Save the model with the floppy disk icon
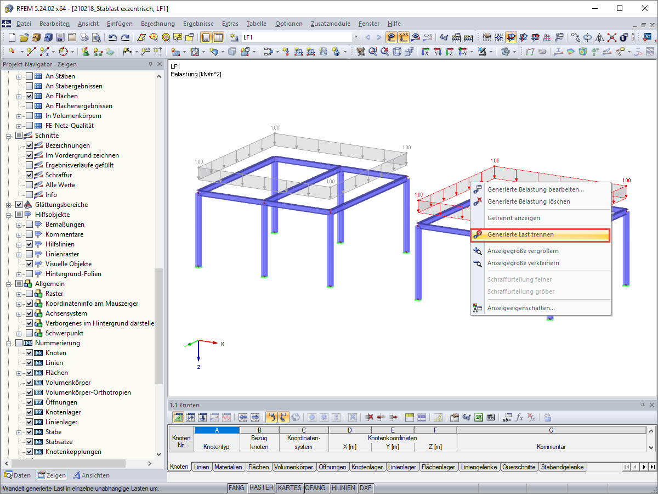This screenshot has height=494, width=658. point(60,37)
